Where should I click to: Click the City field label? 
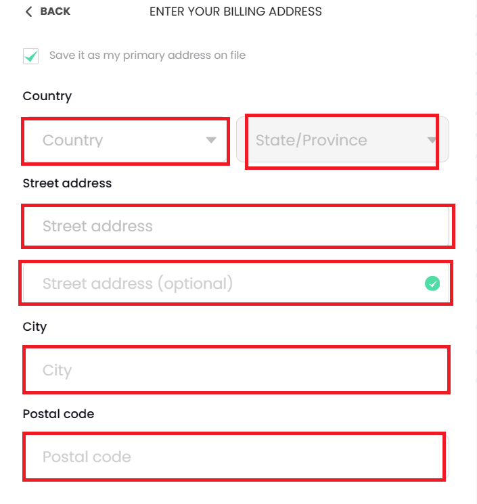tap(35, 327)
